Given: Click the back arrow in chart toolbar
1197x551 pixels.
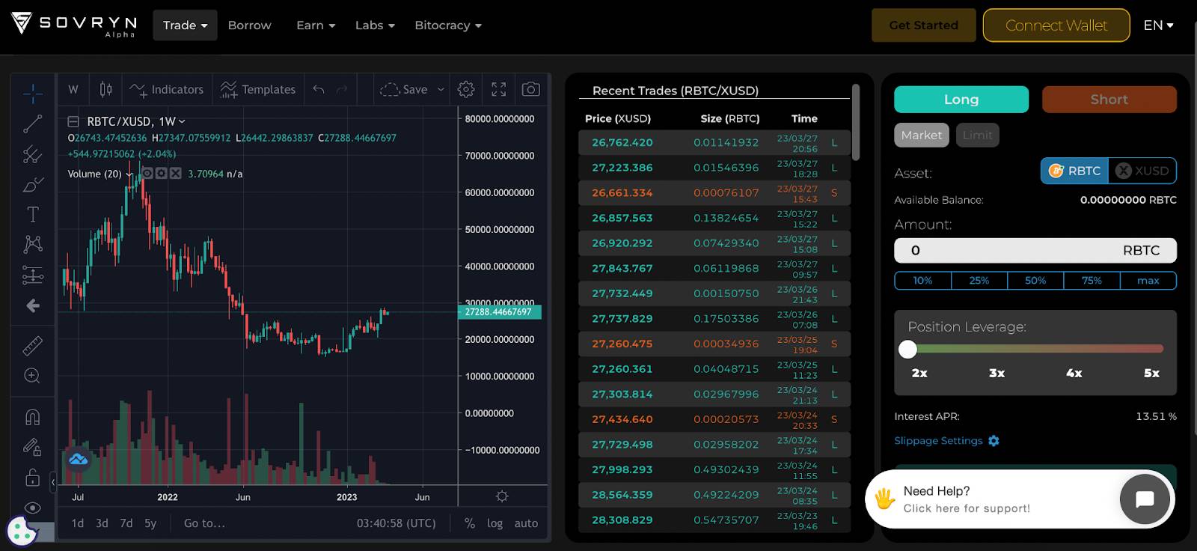Looking at the screenshot, I should [x=32, y=305].
